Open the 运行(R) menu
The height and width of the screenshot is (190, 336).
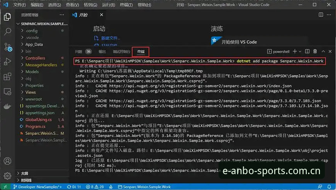tap(108, 5)
